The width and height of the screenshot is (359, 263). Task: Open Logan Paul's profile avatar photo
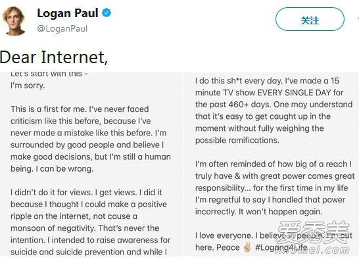click(14, 21)
